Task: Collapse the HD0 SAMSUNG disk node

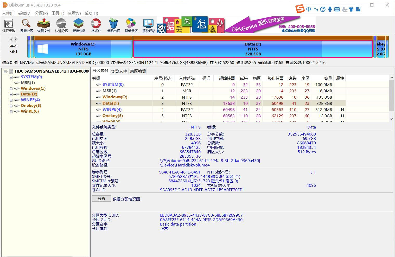Action: click(5, 72)
